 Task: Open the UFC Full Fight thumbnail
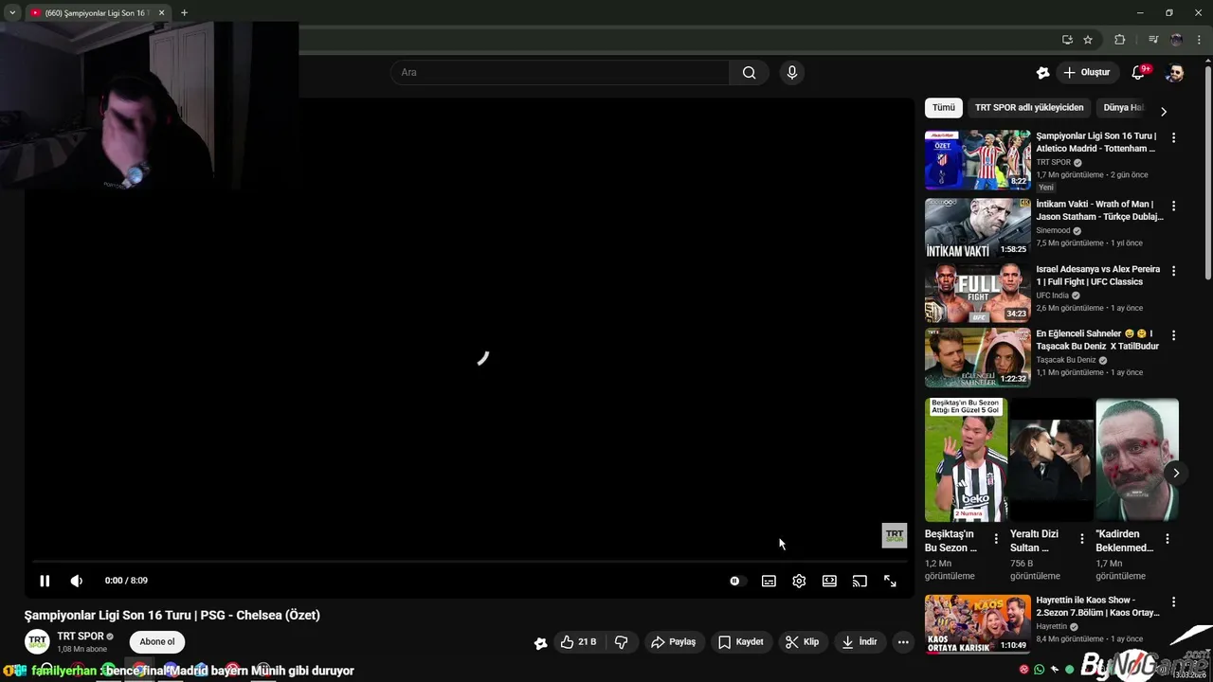[x=977, y=293]
